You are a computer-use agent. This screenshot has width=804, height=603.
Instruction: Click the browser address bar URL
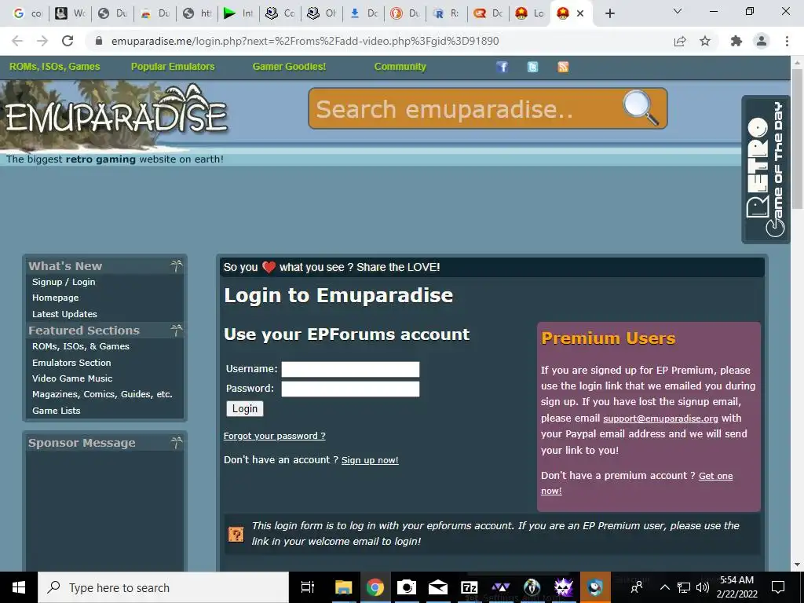coord(305,41)
